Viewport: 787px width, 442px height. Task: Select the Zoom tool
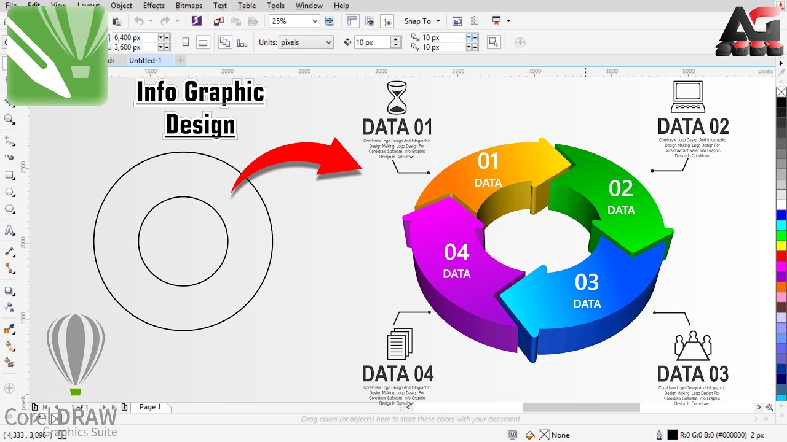tap(10, 119)
